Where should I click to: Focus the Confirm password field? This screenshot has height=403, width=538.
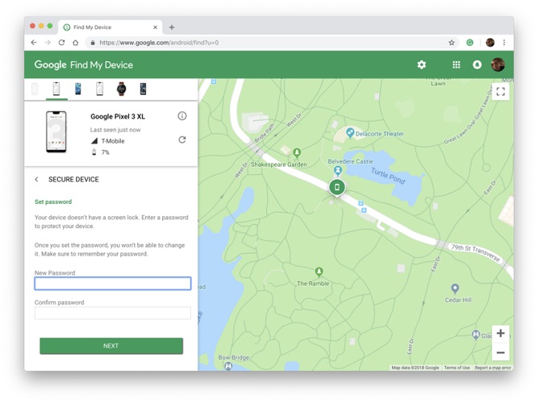(x=113, y=313)
